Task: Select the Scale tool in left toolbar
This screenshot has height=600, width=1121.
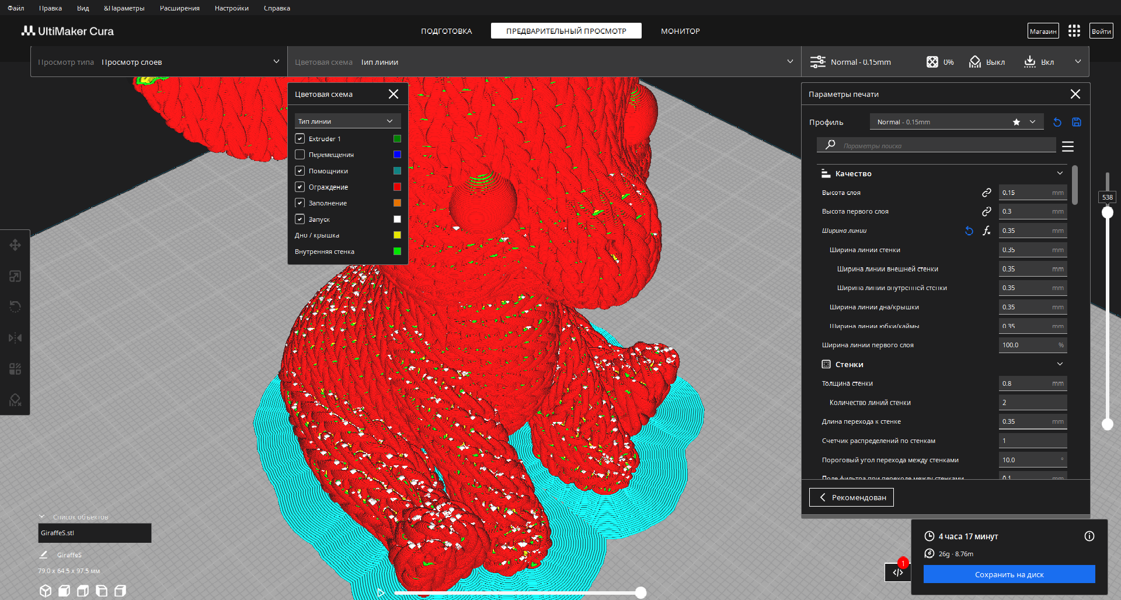Action: point(15,276)
